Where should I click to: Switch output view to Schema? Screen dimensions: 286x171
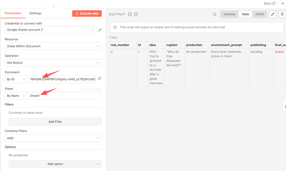click(229, 14)
